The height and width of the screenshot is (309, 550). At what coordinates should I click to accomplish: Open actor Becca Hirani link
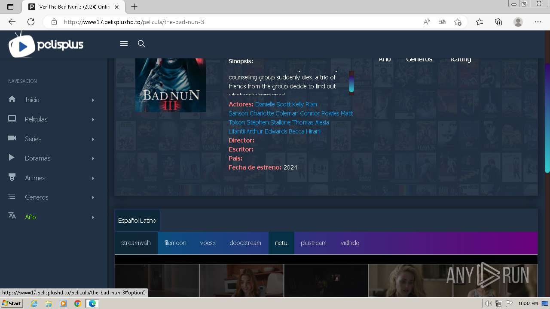coord(305,131)
